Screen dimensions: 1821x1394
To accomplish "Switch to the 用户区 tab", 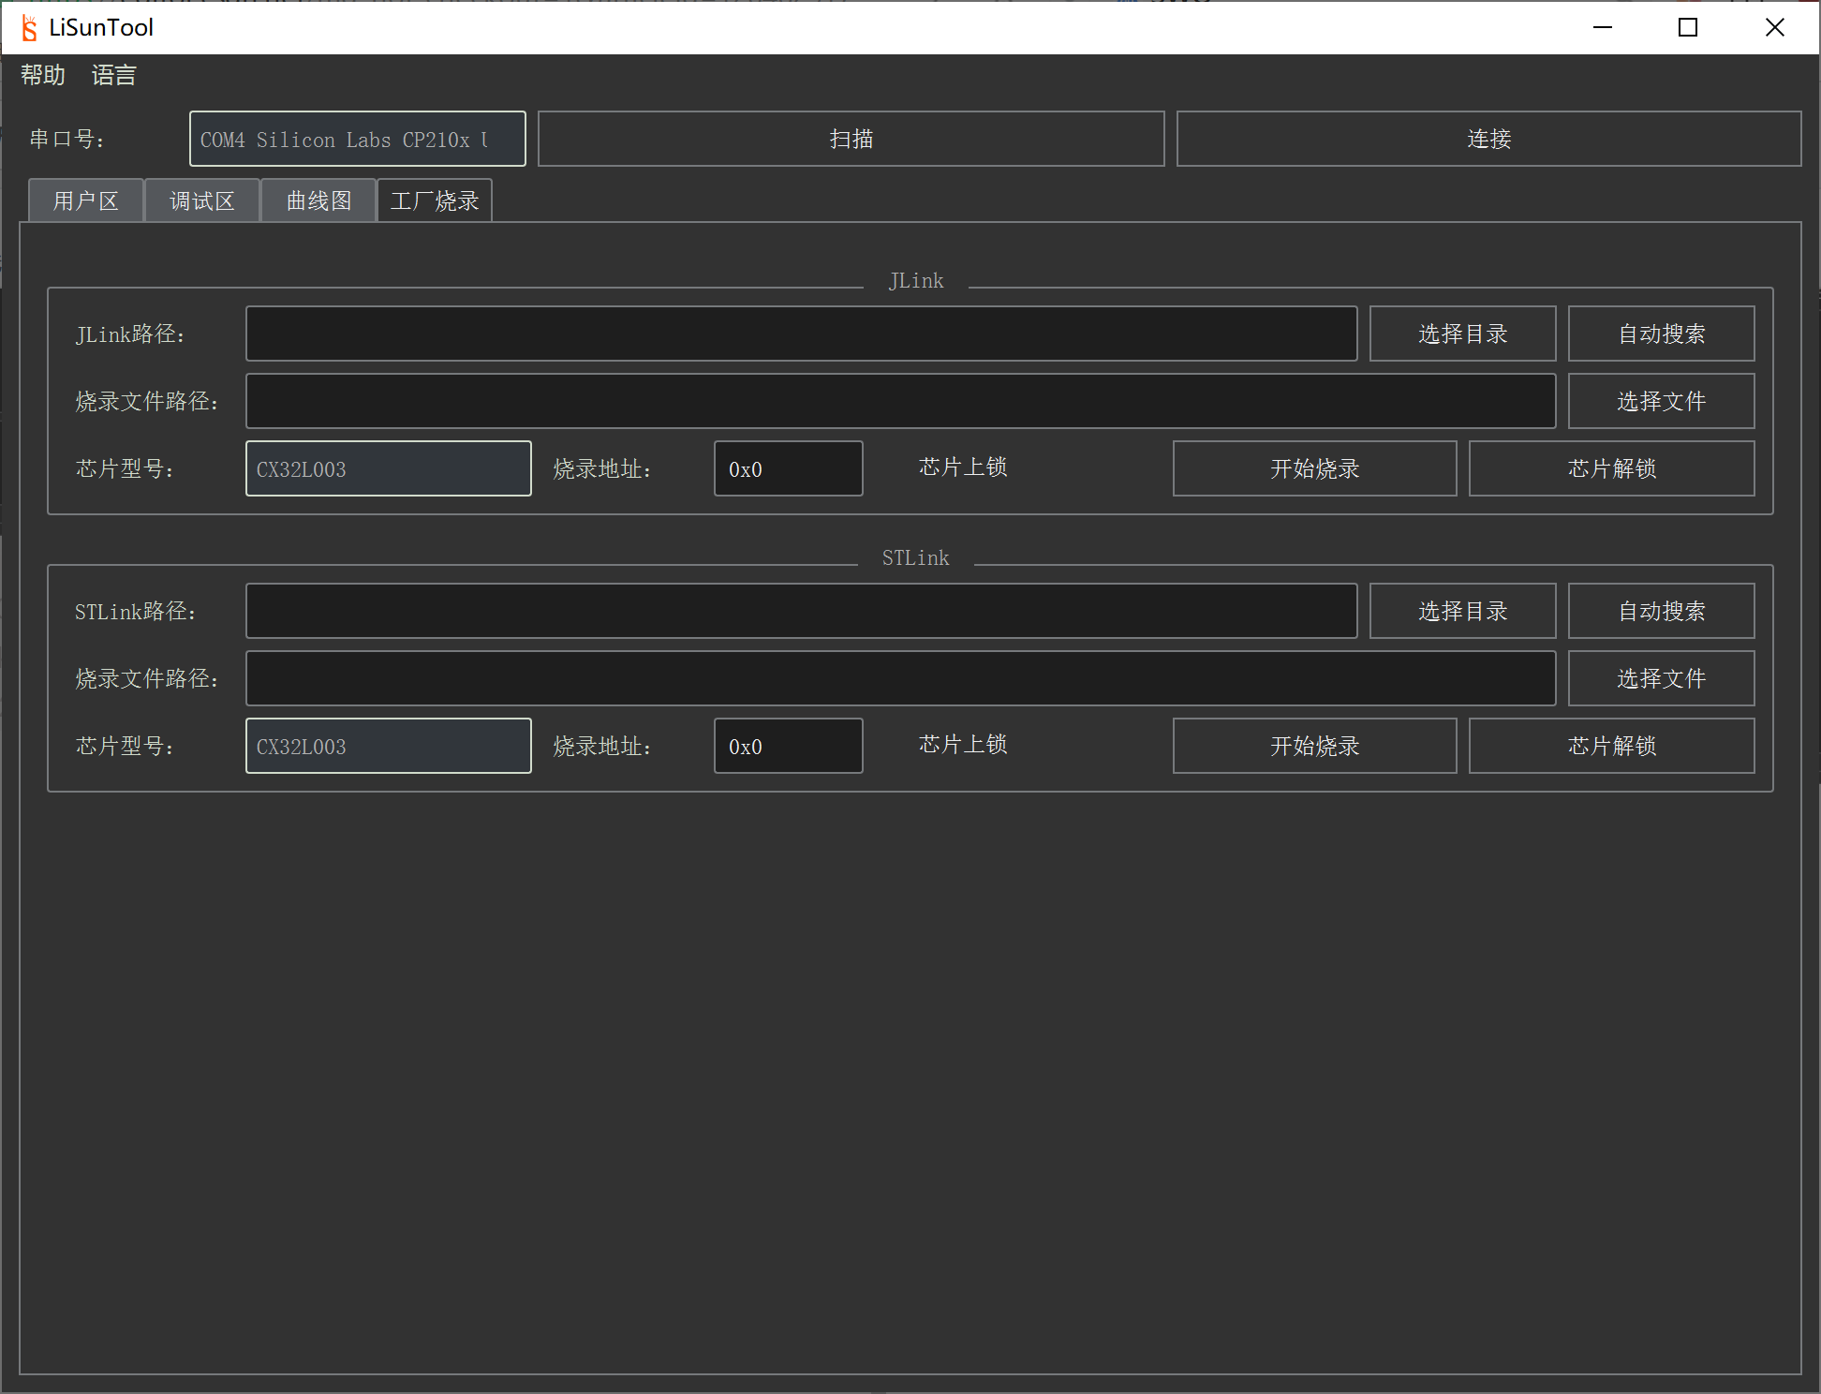I will pos(85,200).
